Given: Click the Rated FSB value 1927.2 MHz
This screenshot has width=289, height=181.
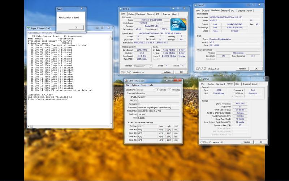Looking at the screenshot, I should (x=141, y=59).
